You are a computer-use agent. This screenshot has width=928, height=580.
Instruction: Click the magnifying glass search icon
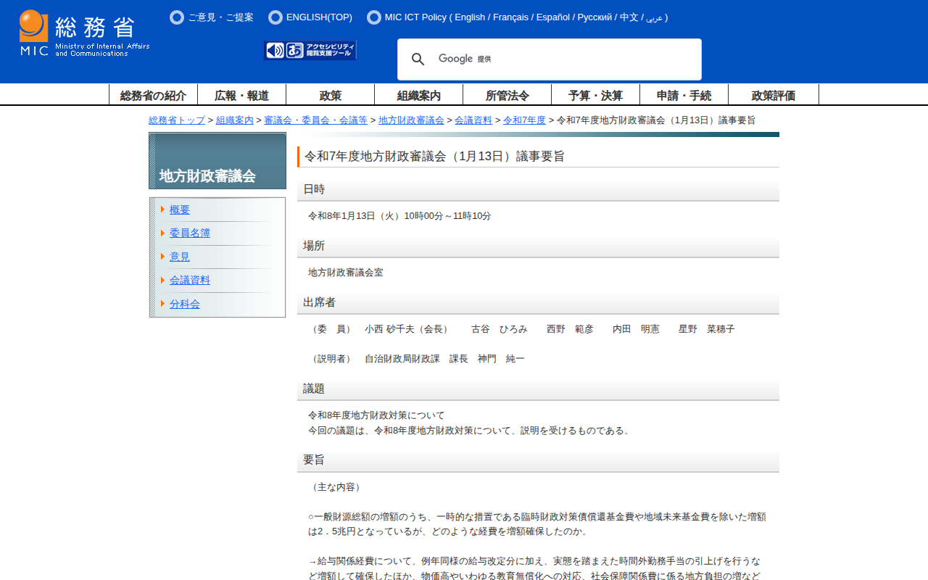[418, 59]
